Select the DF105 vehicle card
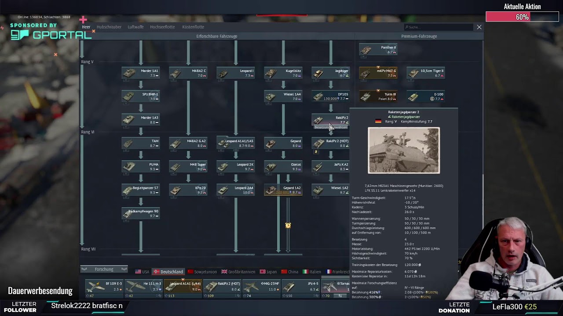Viewport: 563px width, 316px height. click(x=331, y=97)
